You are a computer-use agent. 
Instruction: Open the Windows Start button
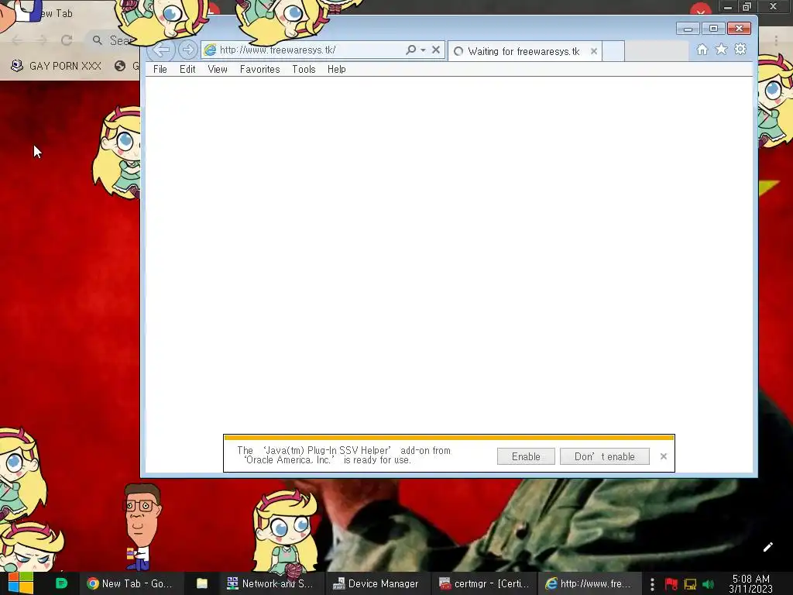21,583
